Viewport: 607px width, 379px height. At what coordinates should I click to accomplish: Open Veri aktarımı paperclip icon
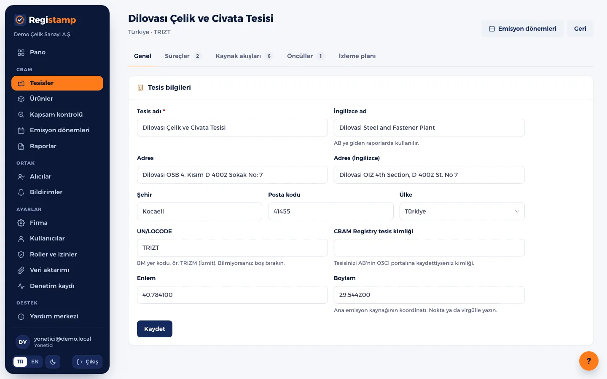coord(21,270)
